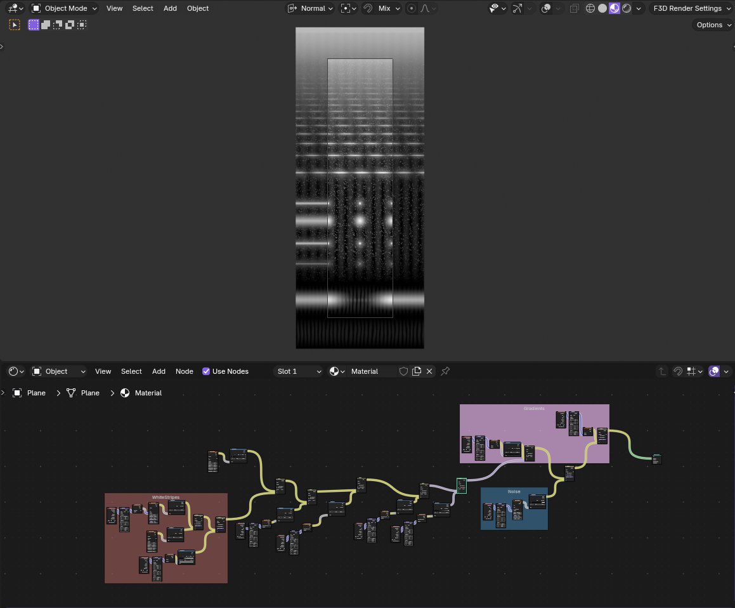Toggle fake user shield for Material

[x=403, y=371]
